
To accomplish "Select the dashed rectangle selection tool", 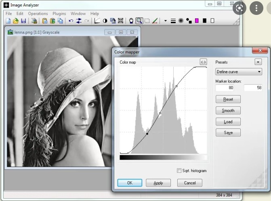I will [147, 21].
